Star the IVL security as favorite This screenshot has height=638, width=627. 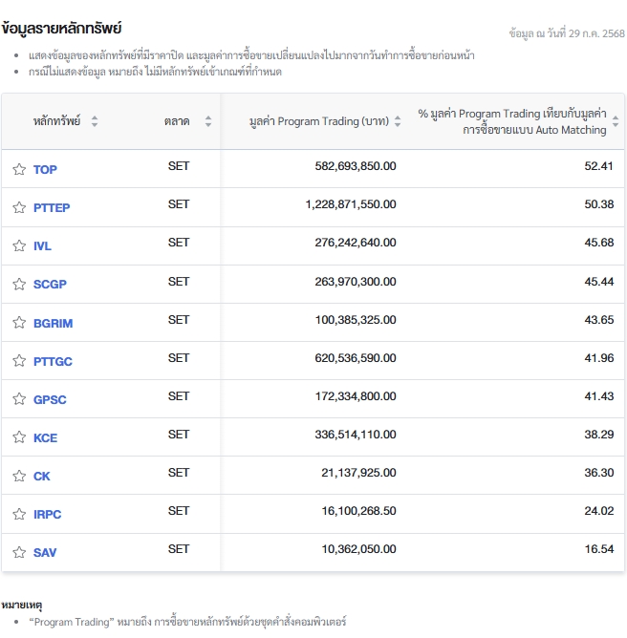pyautogui.click(x=19, y=245)
